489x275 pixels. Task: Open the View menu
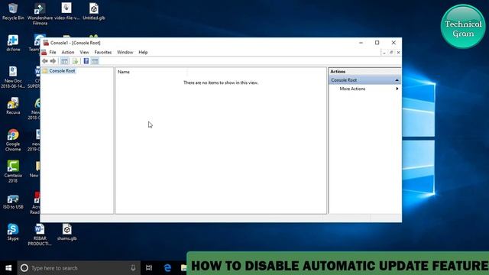click(84, 53)
